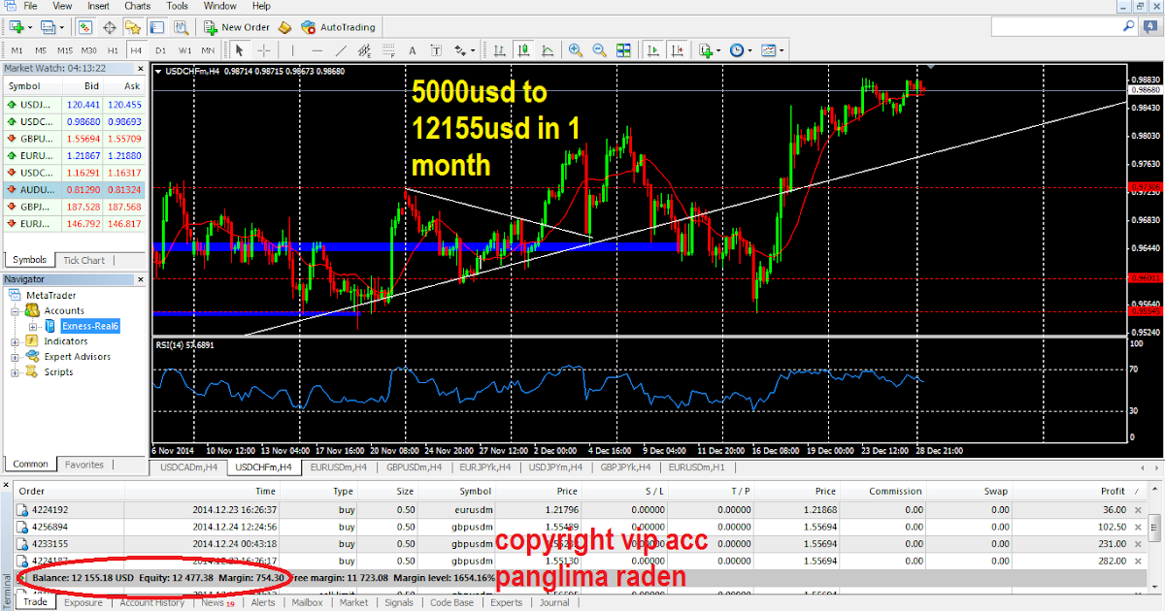This screenshot has height=611, width=1165.
Task: Open the Tools menu
Action: pos(177,6)
